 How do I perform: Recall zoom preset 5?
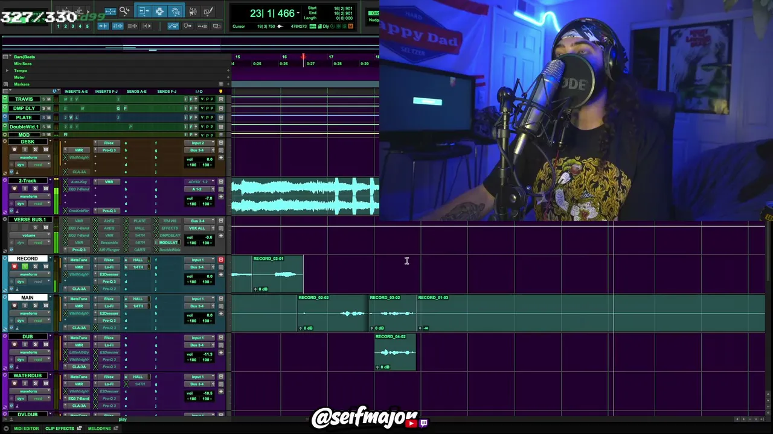coord(87,26)
